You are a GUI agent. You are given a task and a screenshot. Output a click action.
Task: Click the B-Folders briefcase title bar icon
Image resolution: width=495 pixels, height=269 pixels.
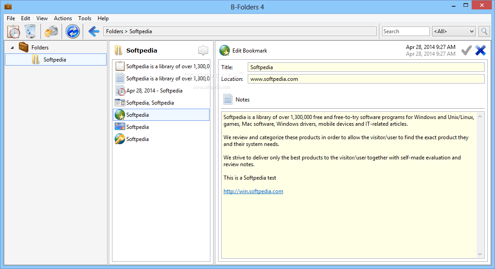point(8,6)
